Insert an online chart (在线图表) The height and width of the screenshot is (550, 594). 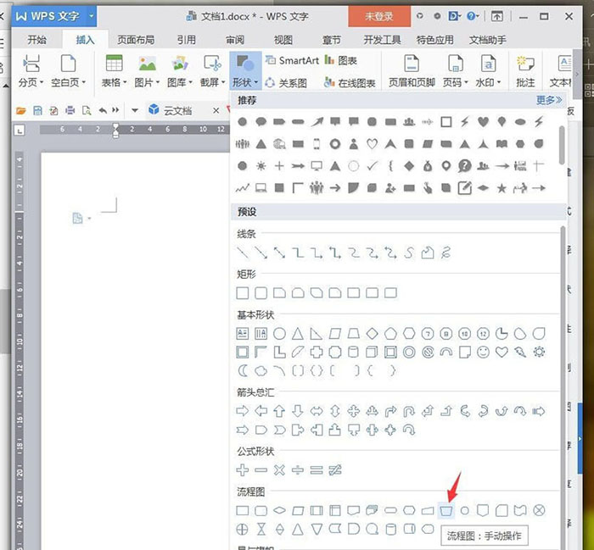(350, 82)
